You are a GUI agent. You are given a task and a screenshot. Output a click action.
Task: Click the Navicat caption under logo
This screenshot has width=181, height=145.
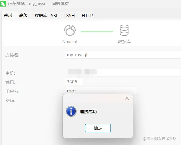(70, 42)
